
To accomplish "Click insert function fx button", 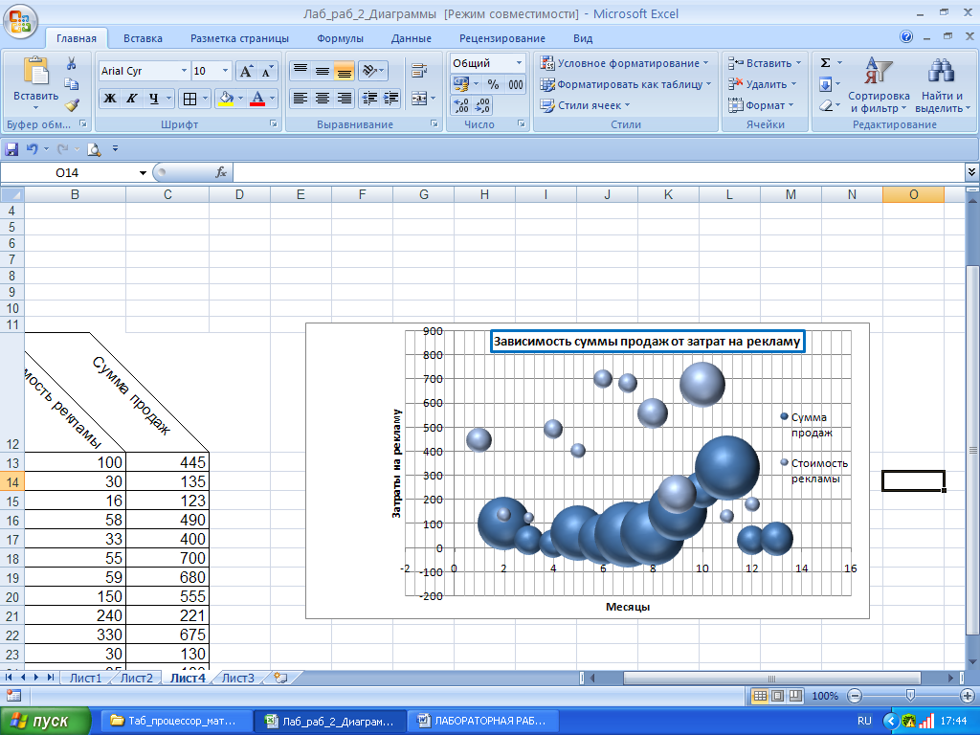I will tap(221, 172).
